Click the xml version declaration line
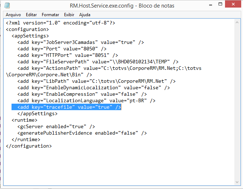This screenshot has height=189, width=243. pos(60,23)
